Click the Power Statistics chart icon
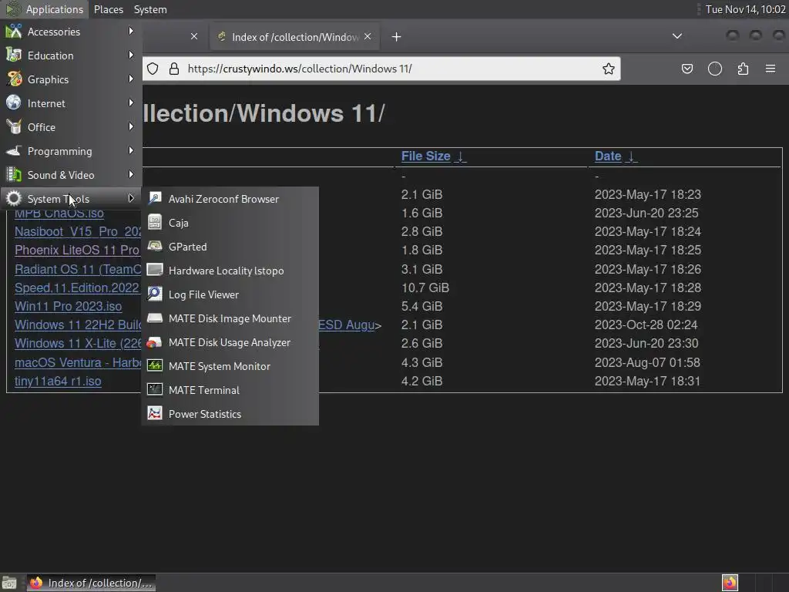Screen dimensions: 789x592 [x=154, y=413]
